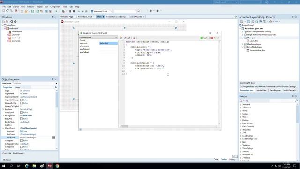
Task: Open the Events tab in Object Inspector
Action: coord(17,87)
